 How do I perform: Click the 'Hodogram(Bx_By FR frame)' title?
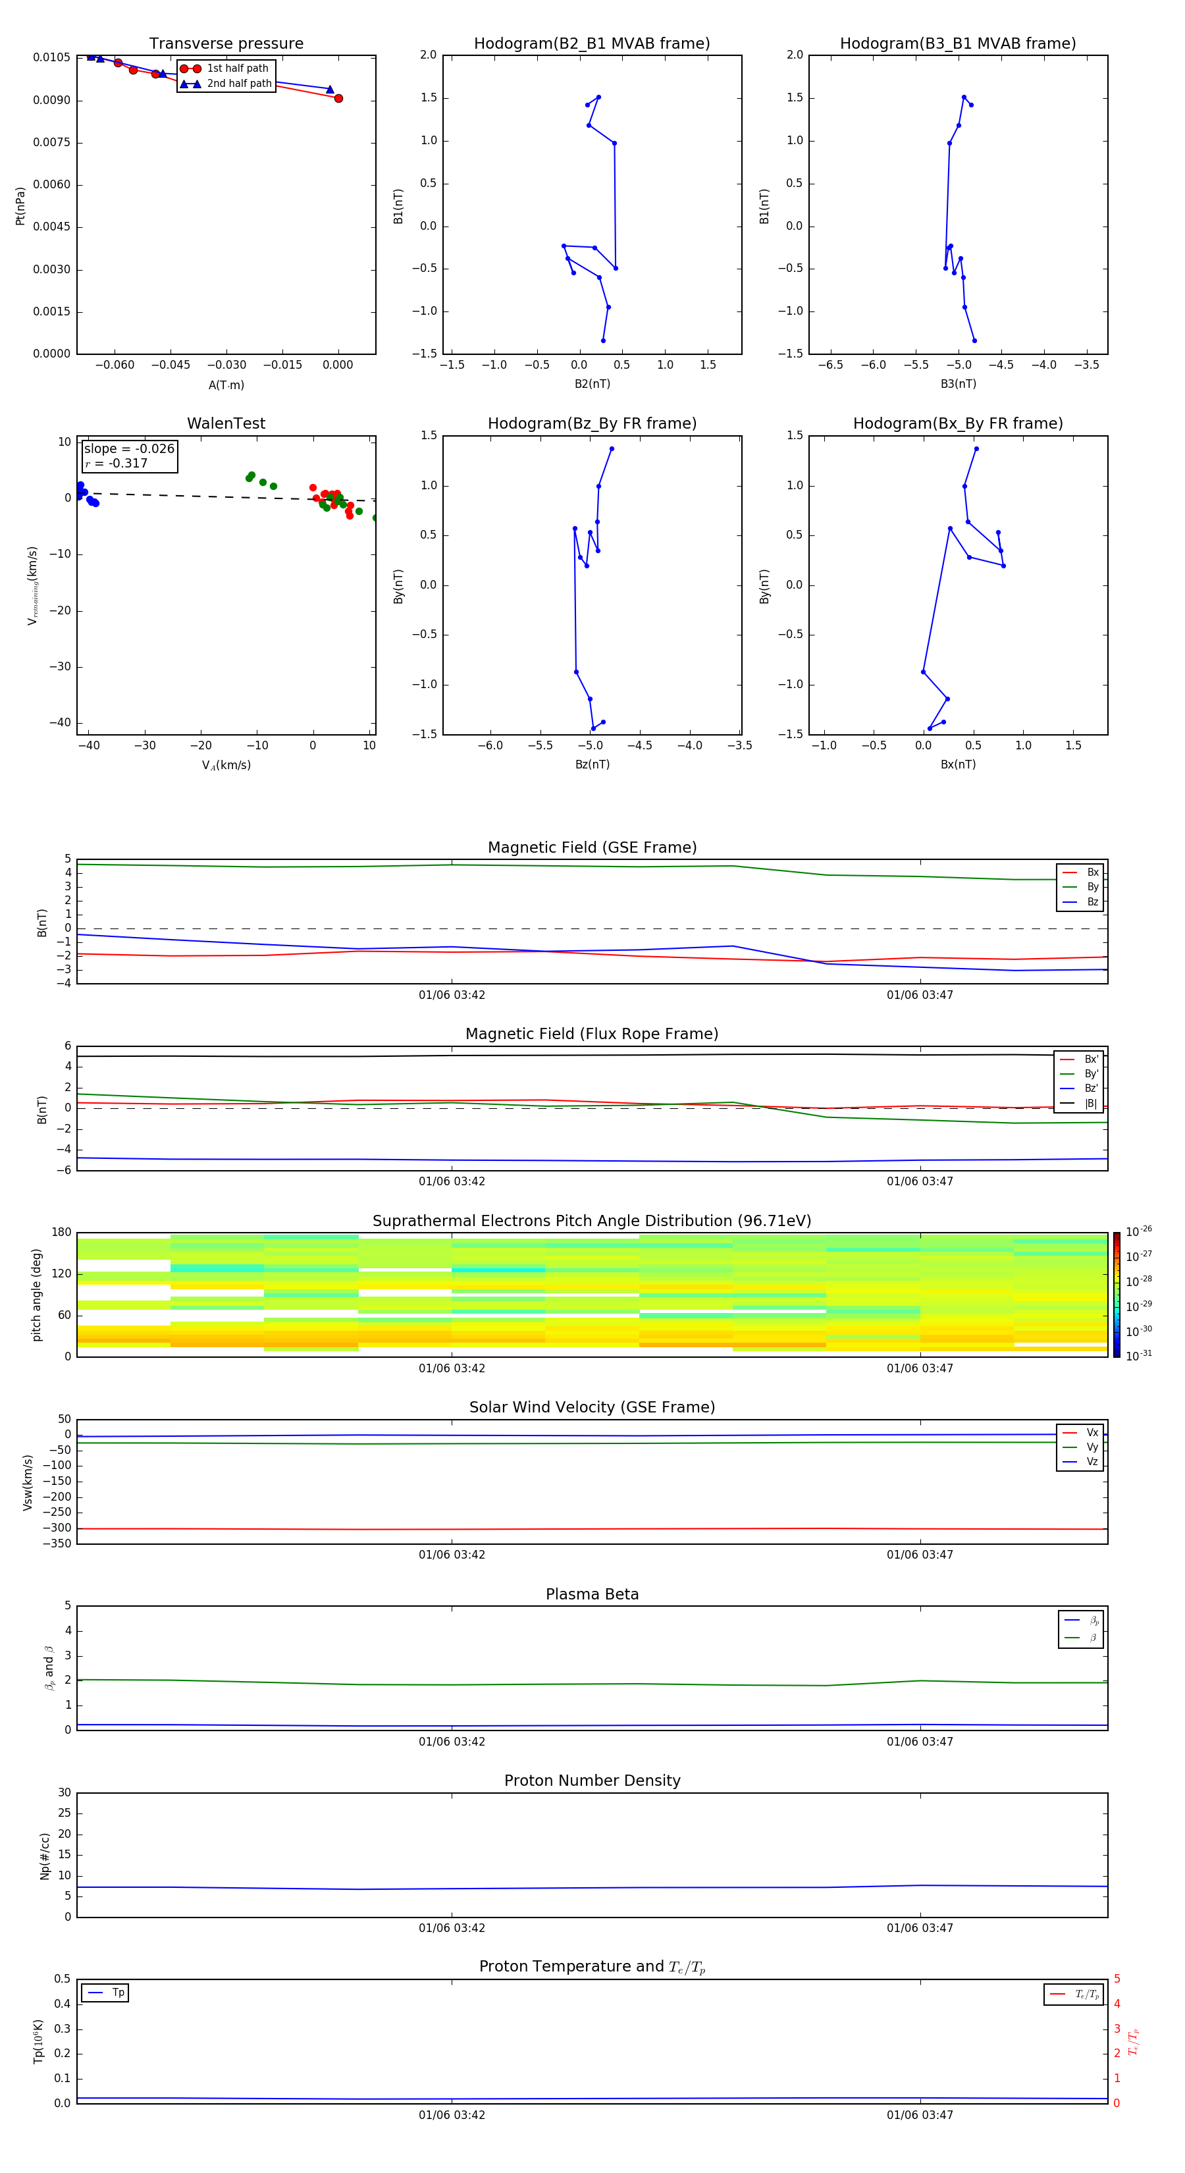click(x=958, y=423)
